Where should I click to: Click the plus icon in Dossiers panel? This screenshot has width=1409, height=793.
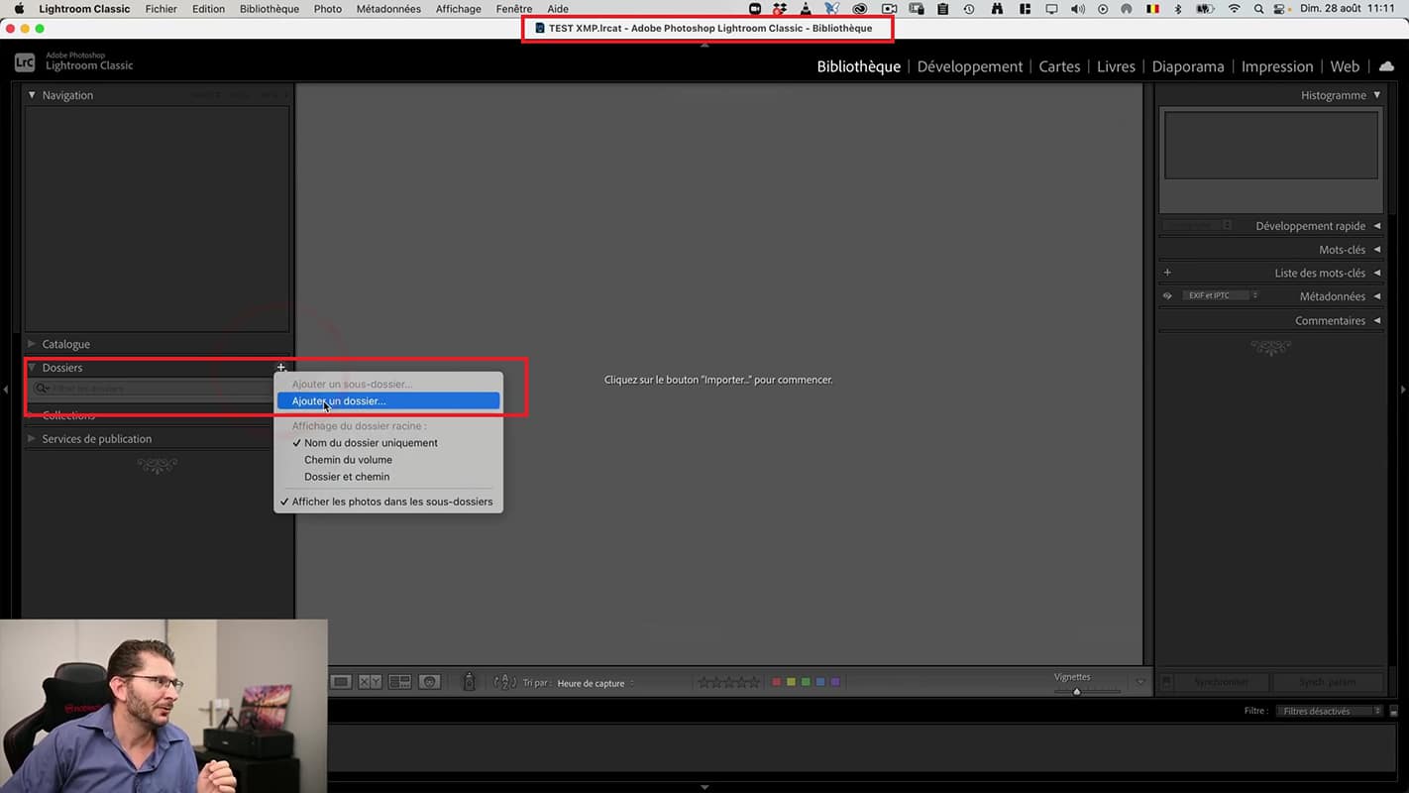pyautogui.click(x=281, y=368)
